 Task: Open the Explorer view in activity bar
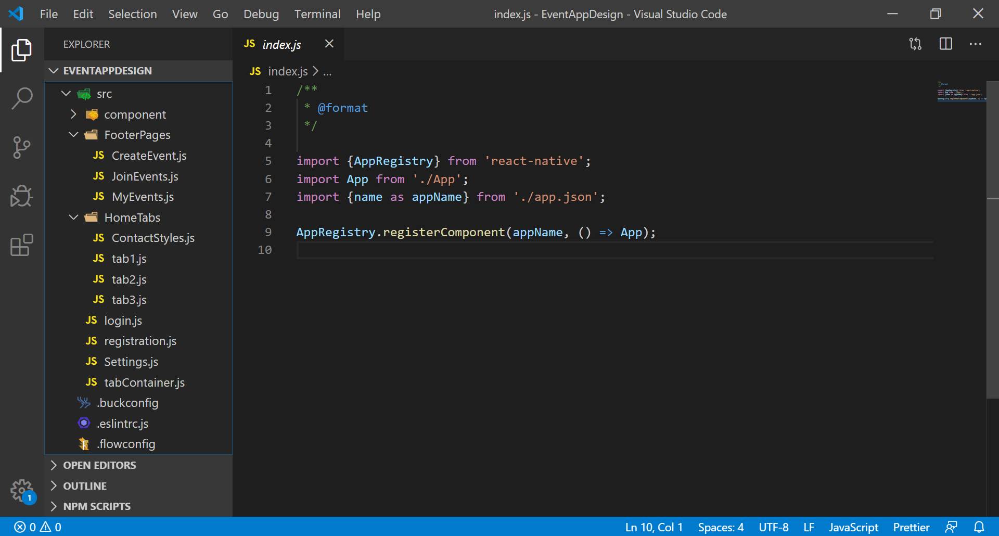pos(22,50)
